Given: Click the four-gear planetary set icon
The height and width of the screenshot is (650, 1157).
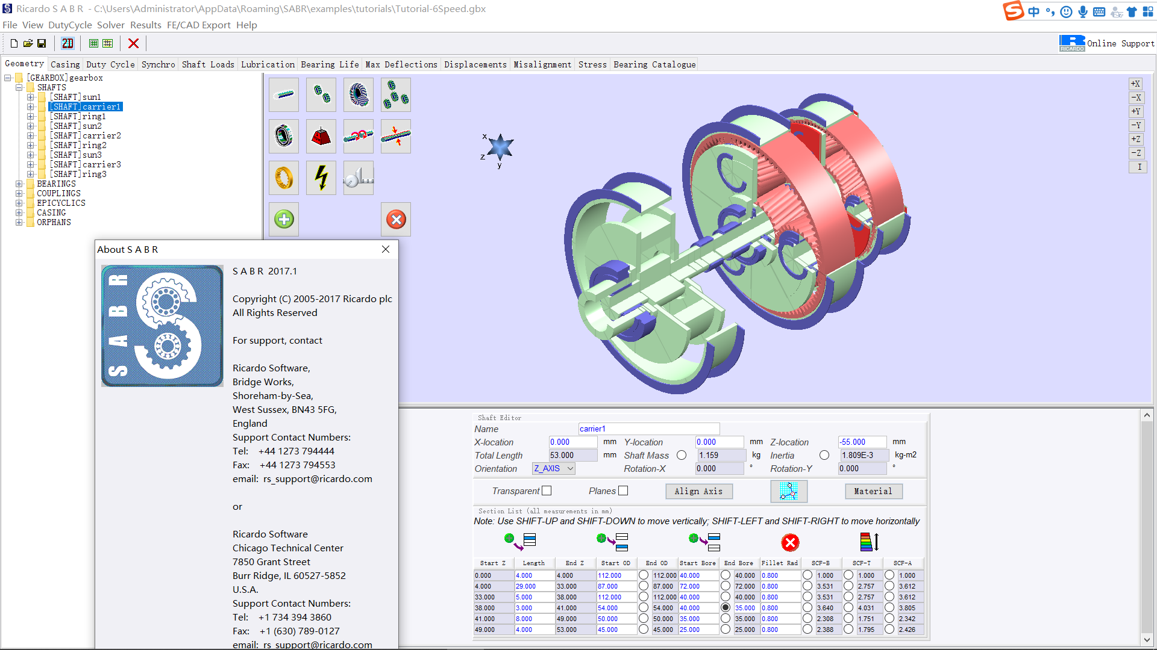Looking at the screenshot, I should coord(396,94).
